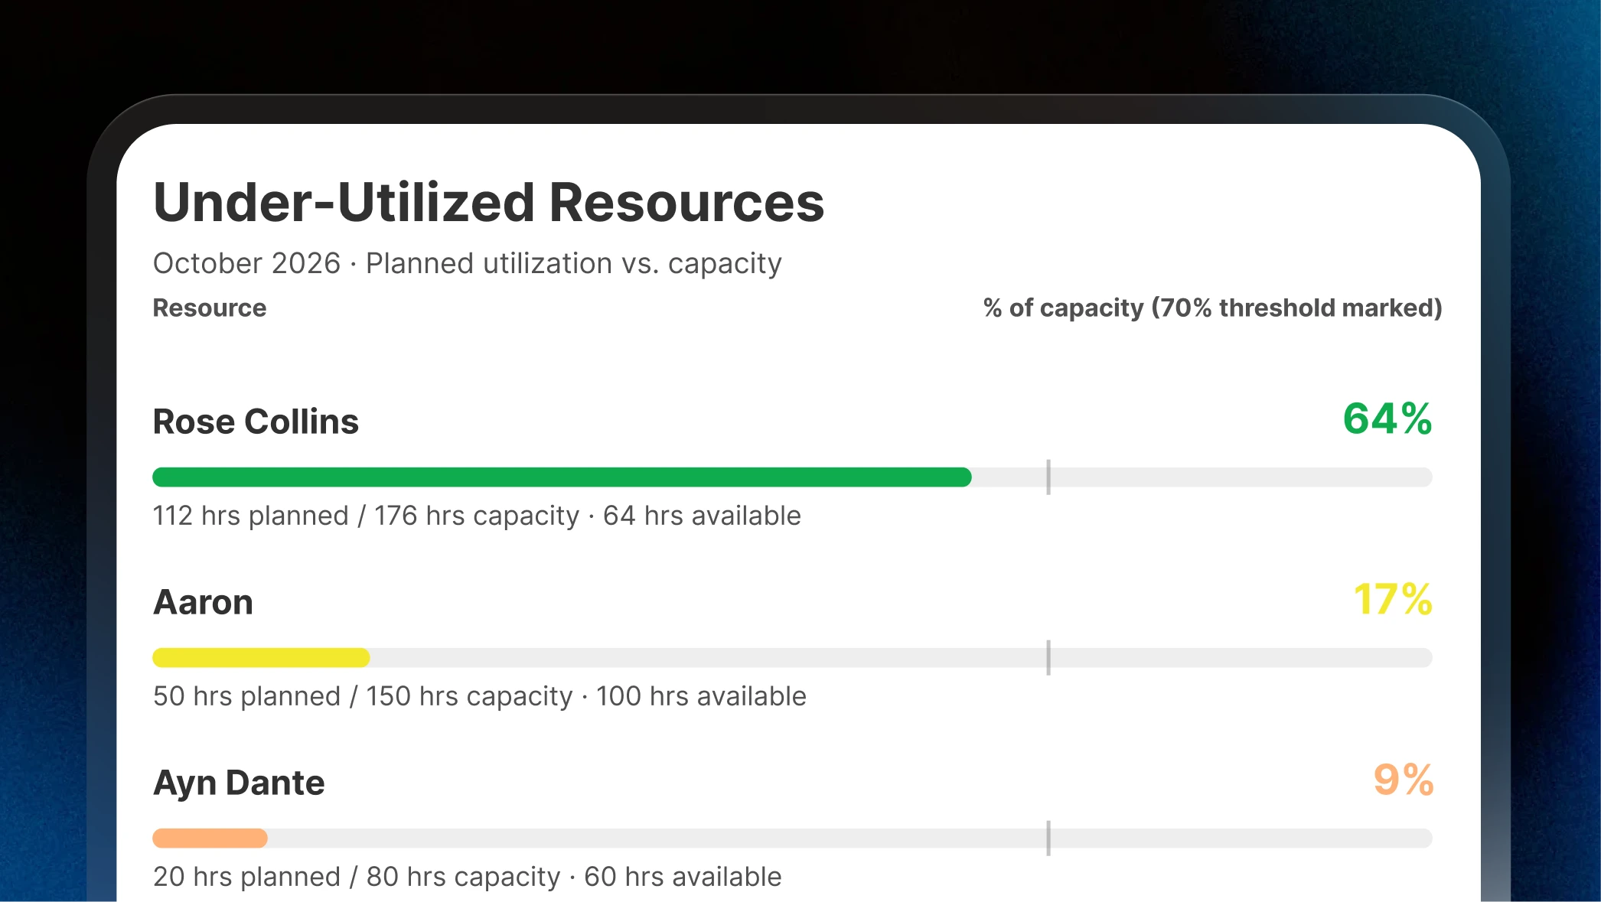Screen dimensions: 1601x902
Task: Click the Resource column header
Action: 210,308
